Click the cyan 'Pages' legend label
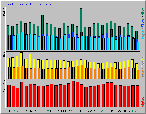 [143, 35]
